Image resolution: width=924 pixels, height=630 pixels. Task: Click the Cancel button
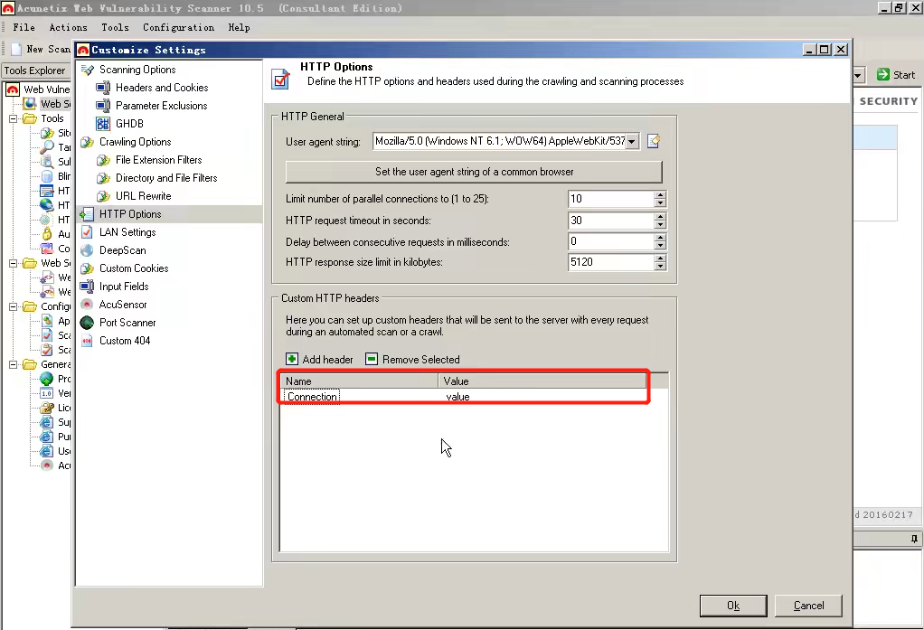tap(808, 606)
